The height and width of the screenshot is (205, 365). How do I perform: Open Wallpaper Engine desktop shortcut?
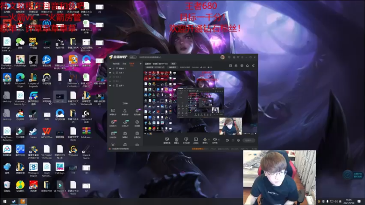[x=33, y=170]
